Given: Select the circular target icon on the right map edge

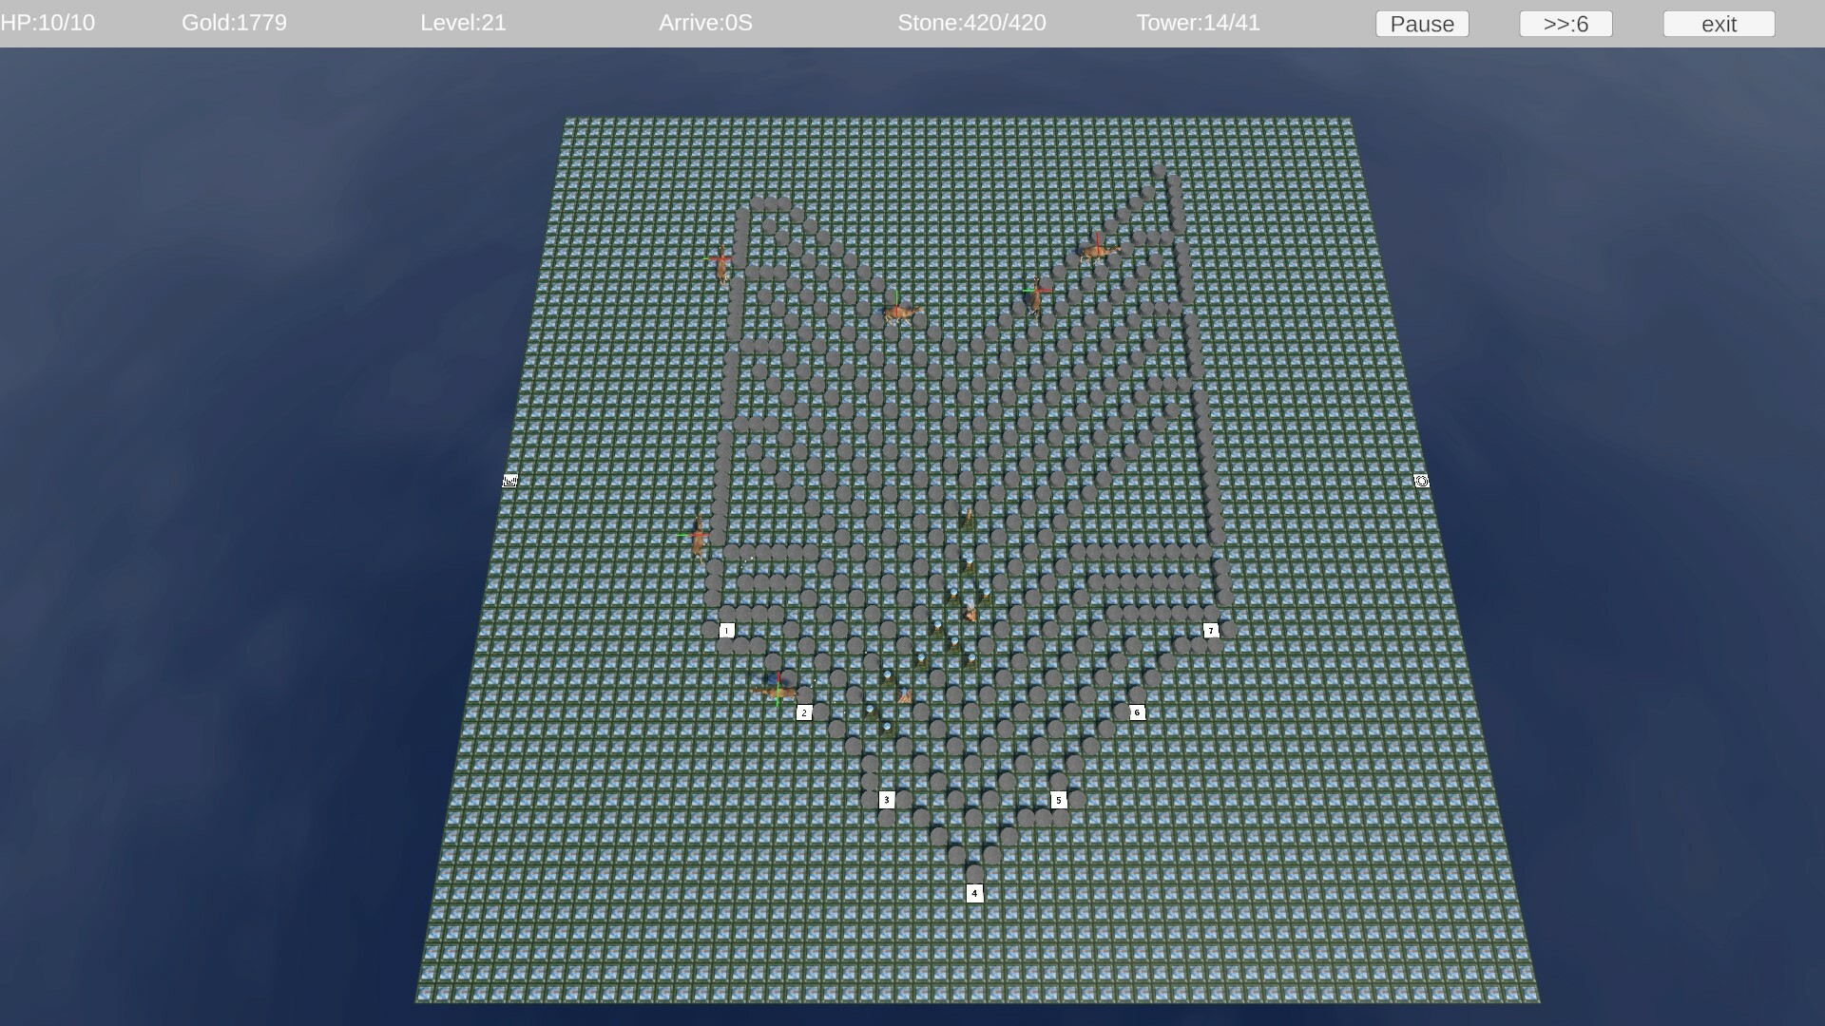Looking at the screenshot, I should tap(1421, 481).
